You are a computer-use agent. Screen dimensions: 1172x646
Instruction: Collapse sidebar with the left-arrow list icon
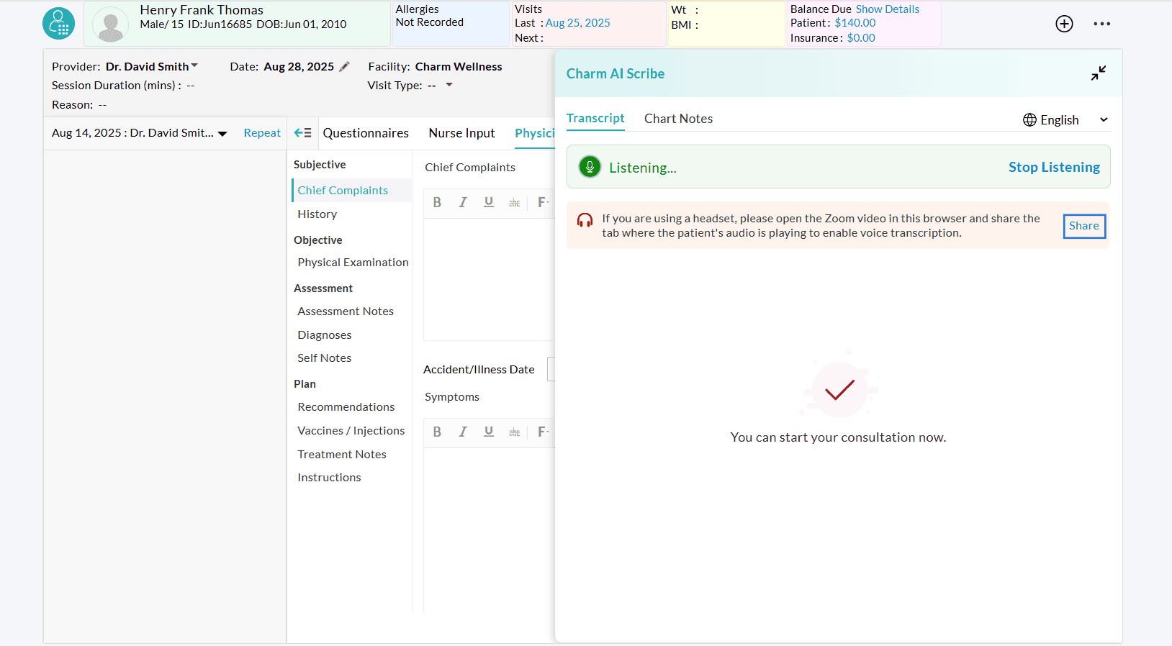[302, 133]
